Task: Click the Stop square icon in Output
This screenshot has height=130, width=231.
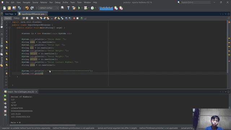Action: click(x=5, y=111)
